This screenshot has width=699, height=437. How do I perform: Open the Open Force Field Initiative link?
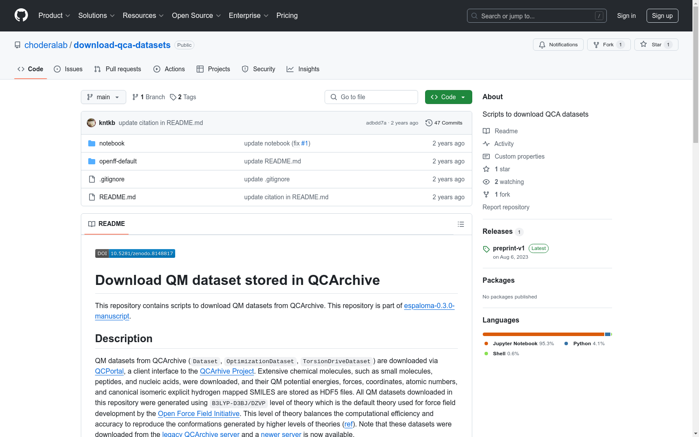coord(199,414)
